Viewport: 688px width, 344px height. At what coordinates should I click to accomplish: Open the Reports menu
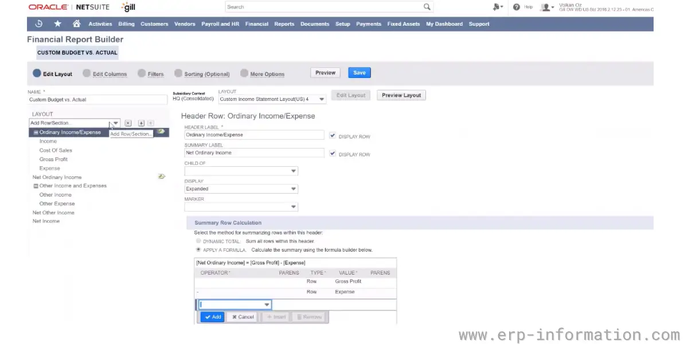click(284, 24)
